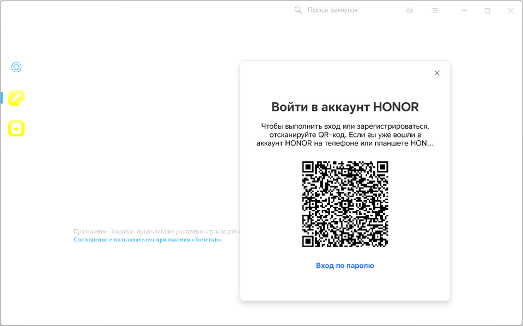Viewport: 523px width, 326px height.
Task: Minimize the Notes window
Action: (x=464, y=11)
